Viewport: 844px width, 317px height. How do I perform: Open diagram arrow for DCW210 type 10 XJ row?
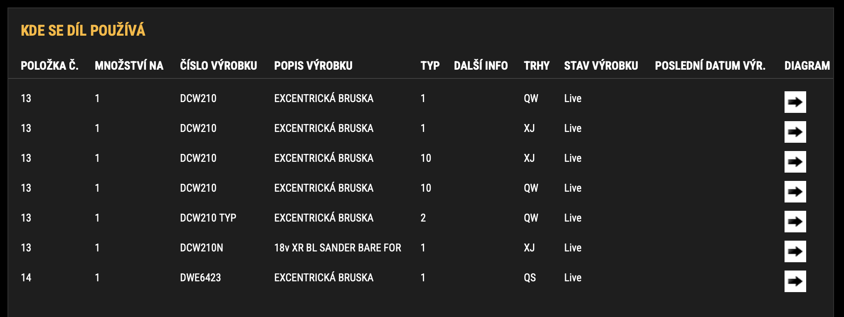(x=795, y=162)
